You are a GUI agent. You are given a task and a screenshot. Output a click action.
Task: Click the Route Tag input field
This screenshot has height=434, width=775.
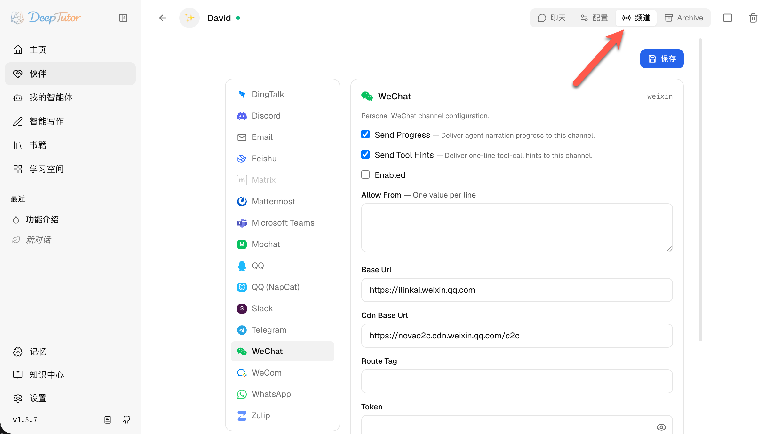[517, 381]
